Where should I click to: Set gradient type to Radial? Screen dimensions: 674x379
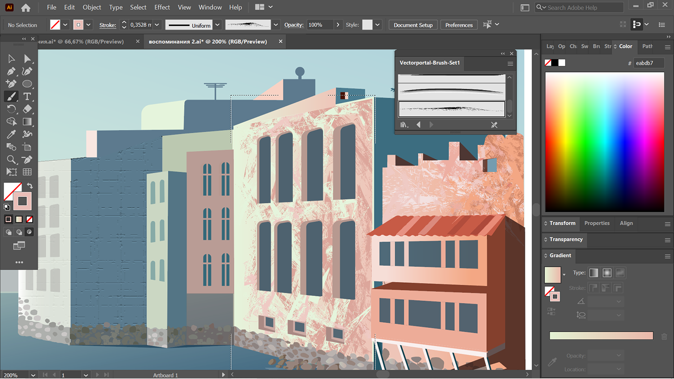coord(607,273)
